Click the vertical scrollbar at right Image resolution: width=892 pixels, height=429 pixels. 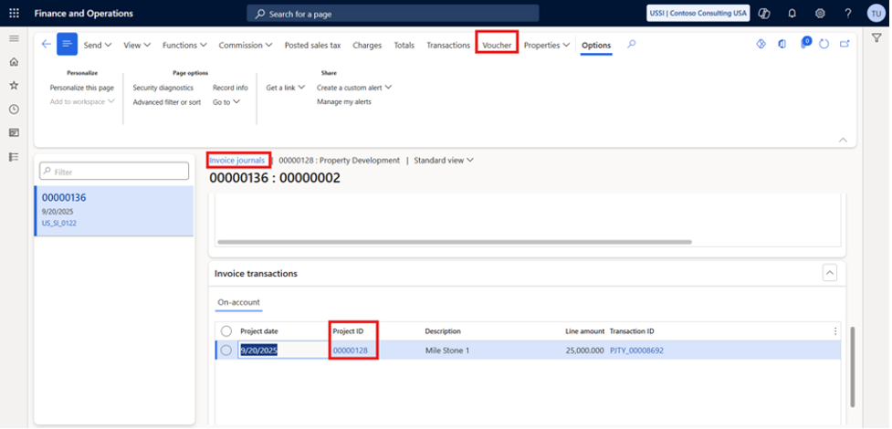pyautogui.click(x=852, y=366)
